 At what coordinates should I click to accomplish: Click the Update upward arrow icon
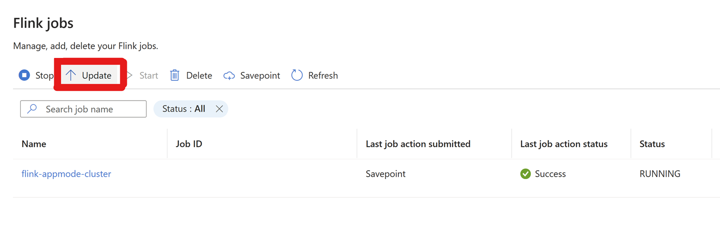[x=71, y=75]
